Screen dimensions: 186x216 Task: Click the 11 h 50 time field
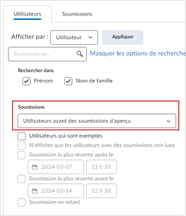[102, 167]
